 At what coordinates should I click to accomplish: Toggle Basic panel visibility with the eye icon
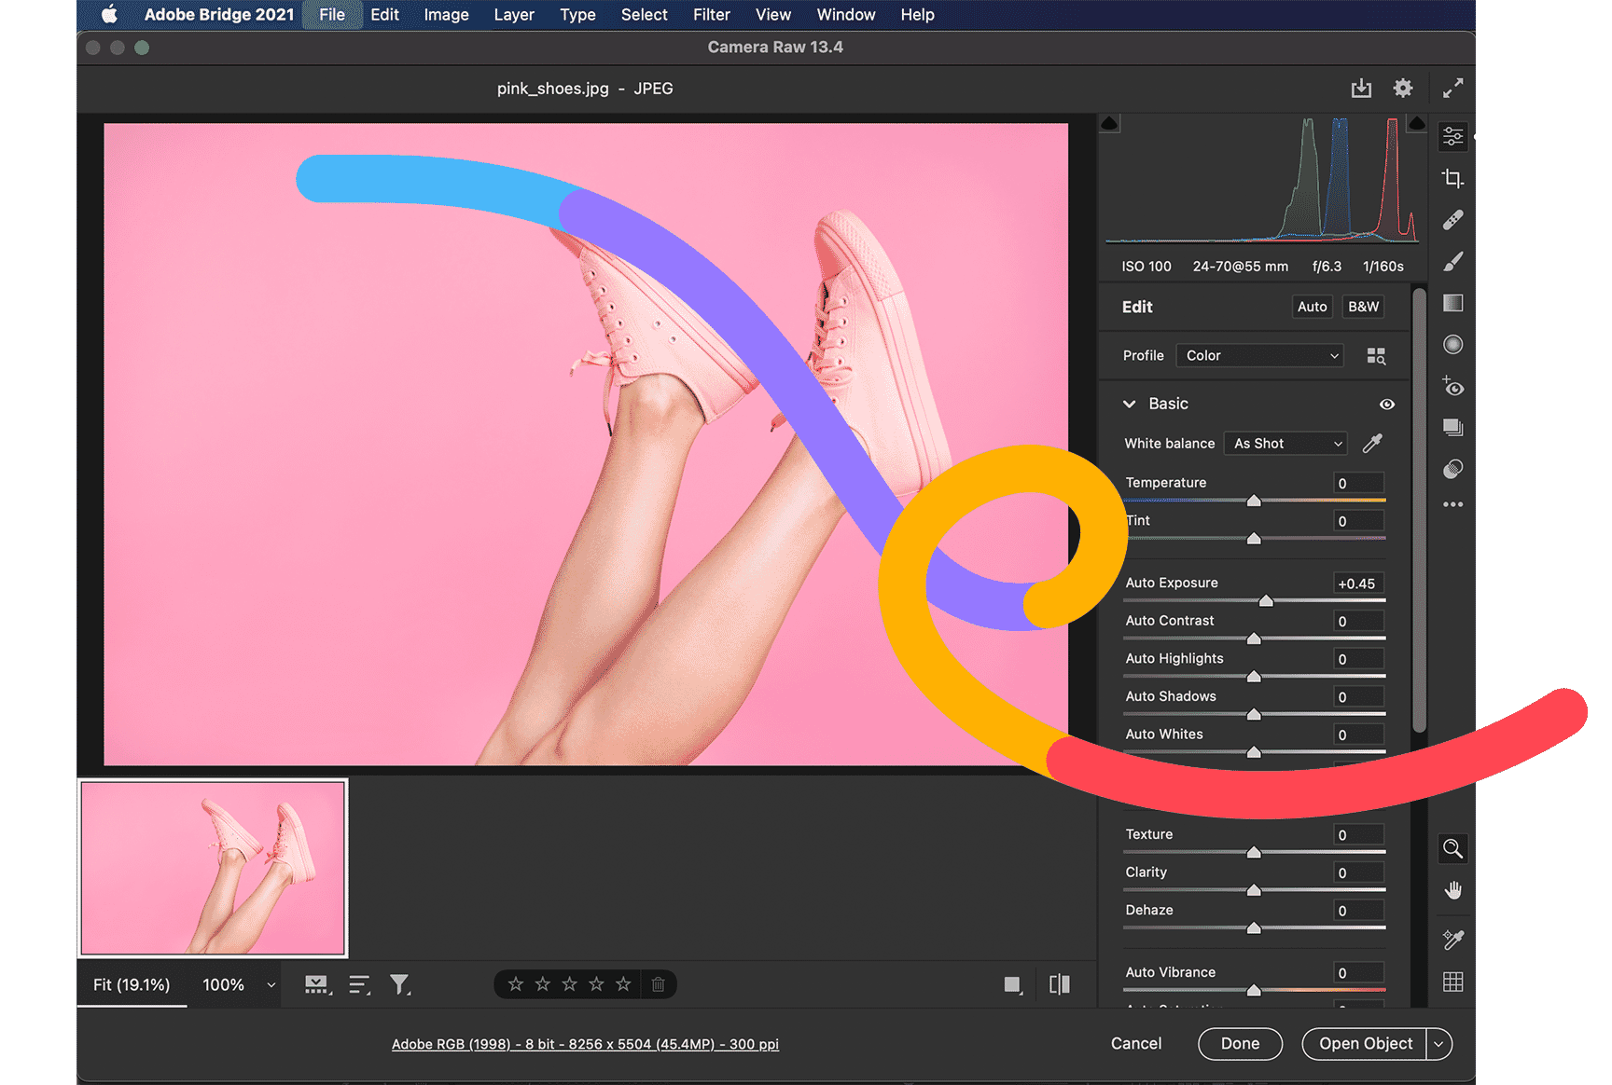[1386, 404]
